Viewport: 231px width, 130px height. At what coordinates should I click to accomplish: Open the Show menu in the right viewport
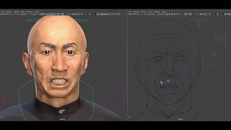150,12
